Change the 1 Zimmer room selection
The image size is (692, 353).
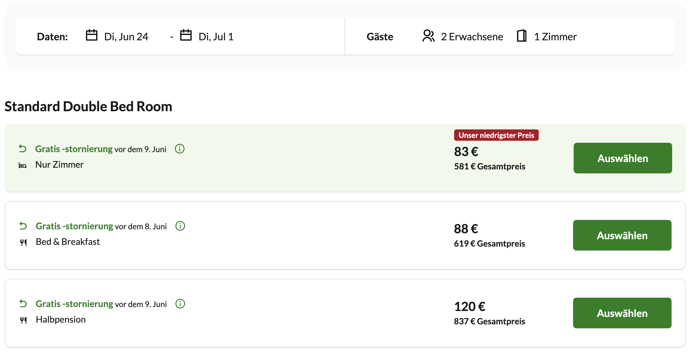coord(555,37)
